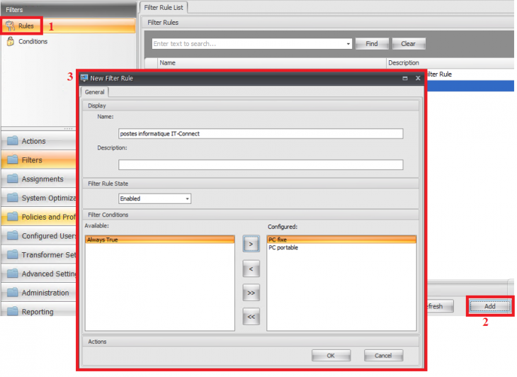This screenshot has height=377, width=517.
Task: Click the Name column header
Action: point(272,62)
